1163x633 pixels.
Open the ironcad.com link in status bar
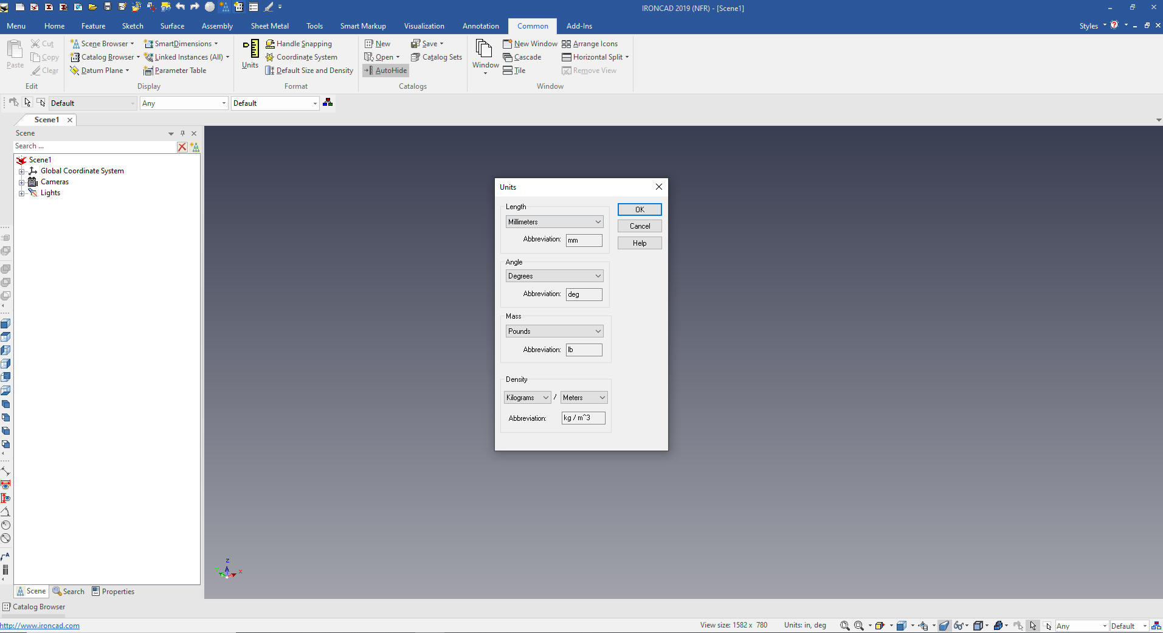(x=40, y=626)
